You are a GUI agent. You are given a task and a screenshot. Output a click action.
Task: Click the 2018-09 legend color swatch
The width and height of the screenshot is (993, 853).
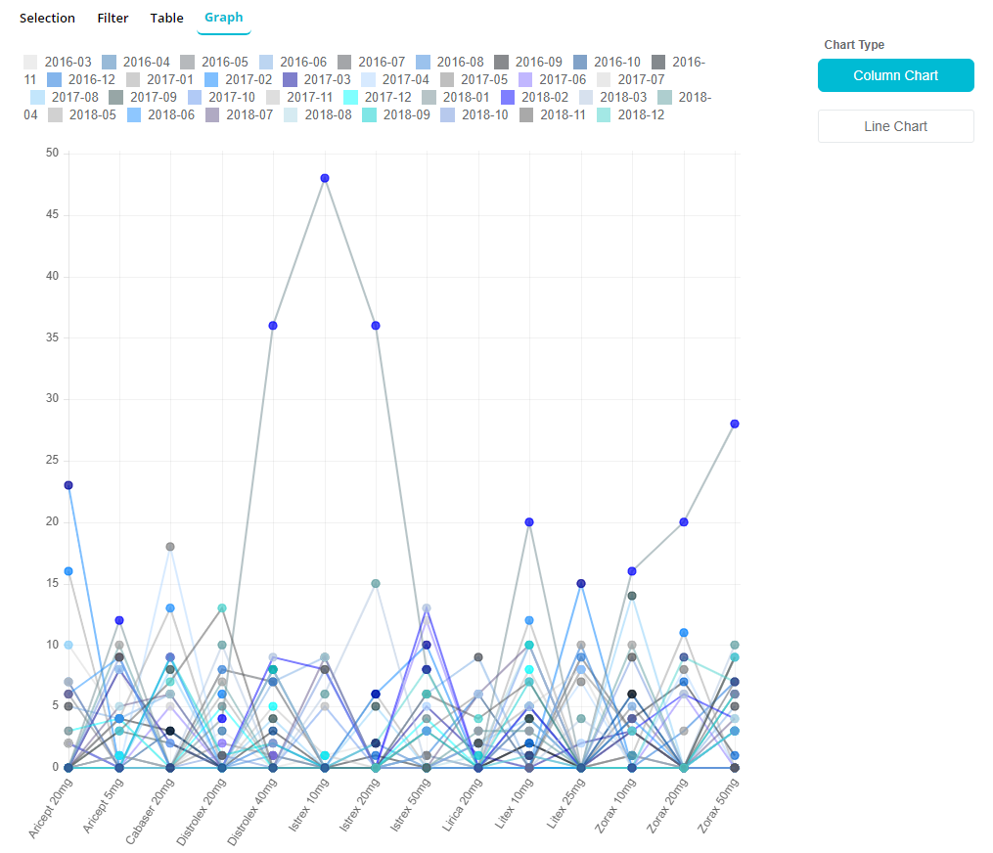pos(370,114)
